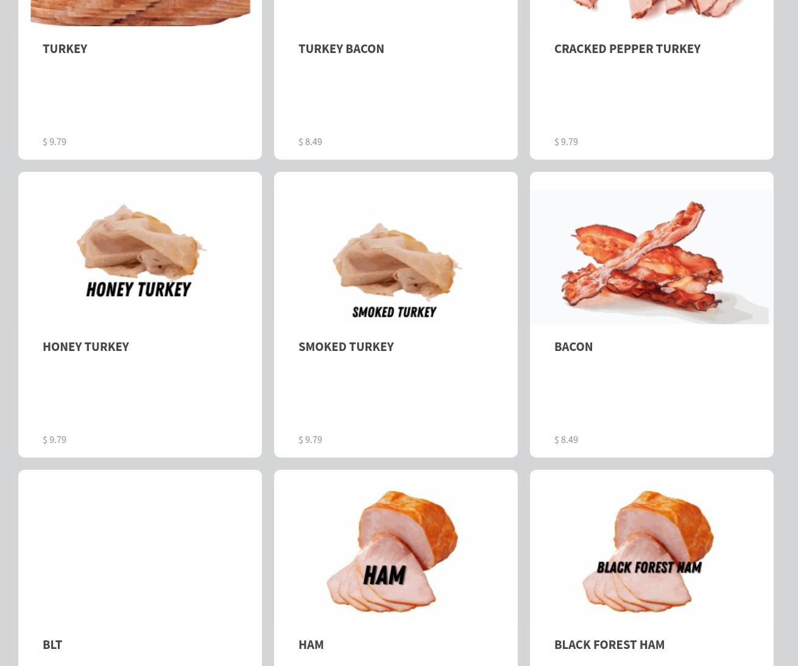This screenshot has width=798, height=666.
Task: Click Smoked Turkey $9.79 price
Action: point(311,439)
